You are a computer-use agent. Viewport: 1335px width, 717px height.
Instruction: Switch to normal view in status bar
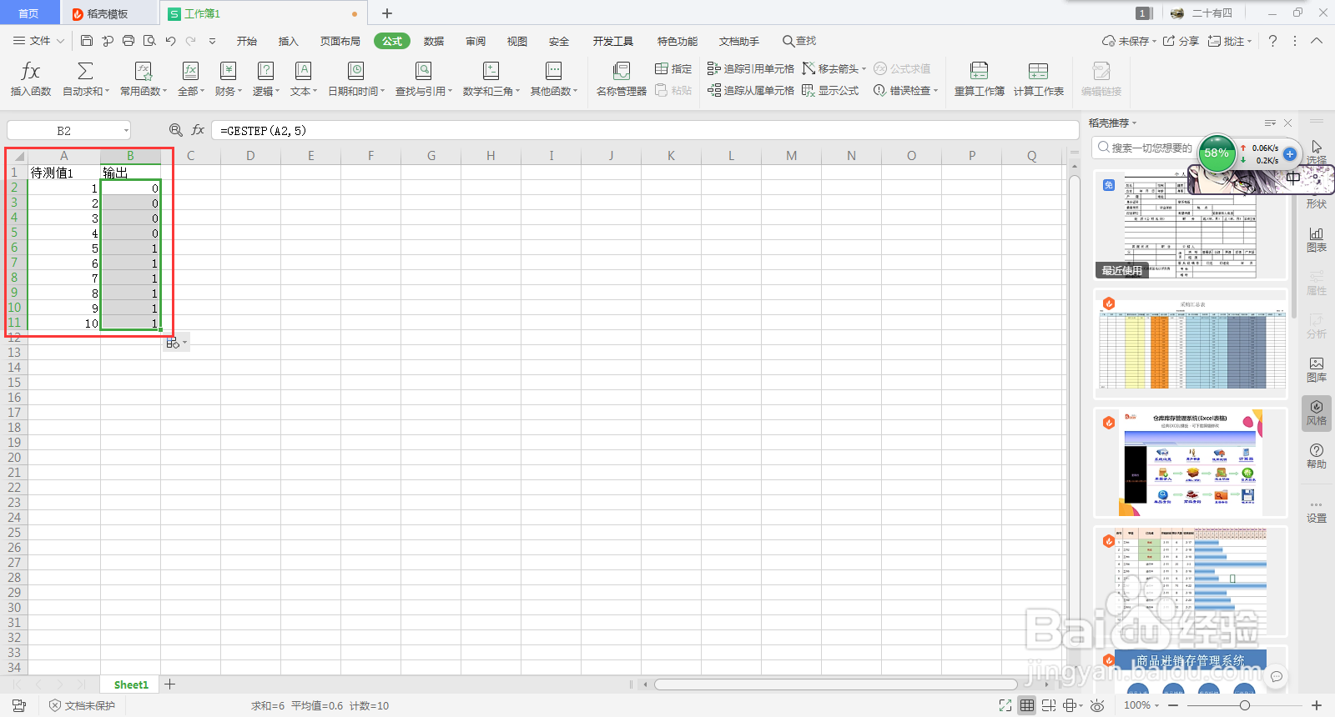point(1027,705)
